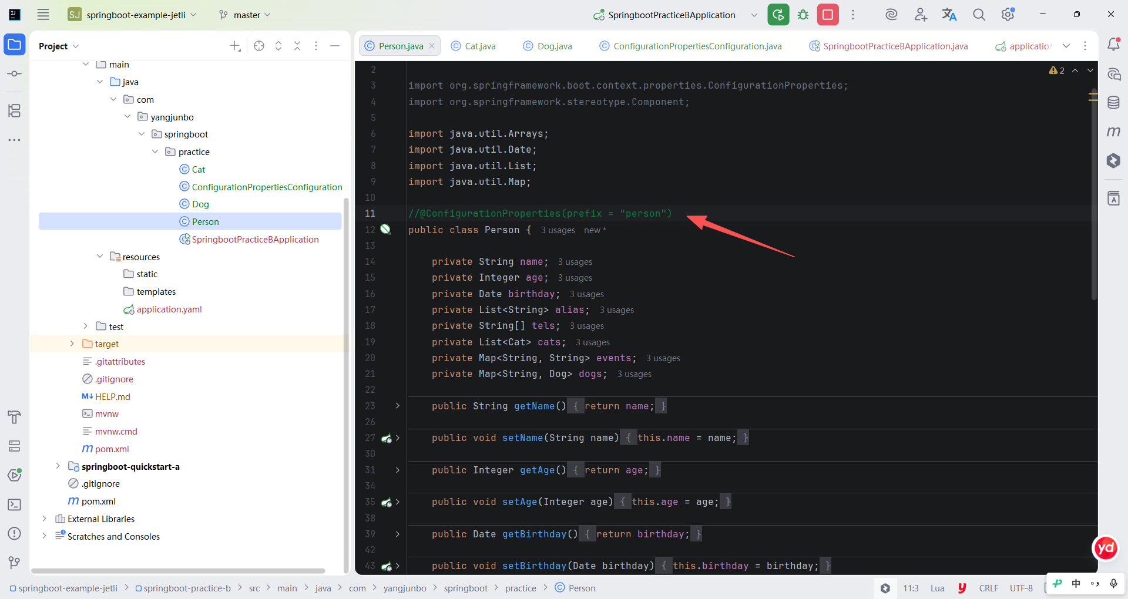
Task: Open the Maven tool window
Action: [1113, 132]
